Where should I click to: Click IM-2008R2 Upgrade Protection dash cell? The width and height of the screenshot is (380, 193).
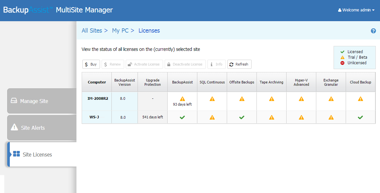[153, 101]
